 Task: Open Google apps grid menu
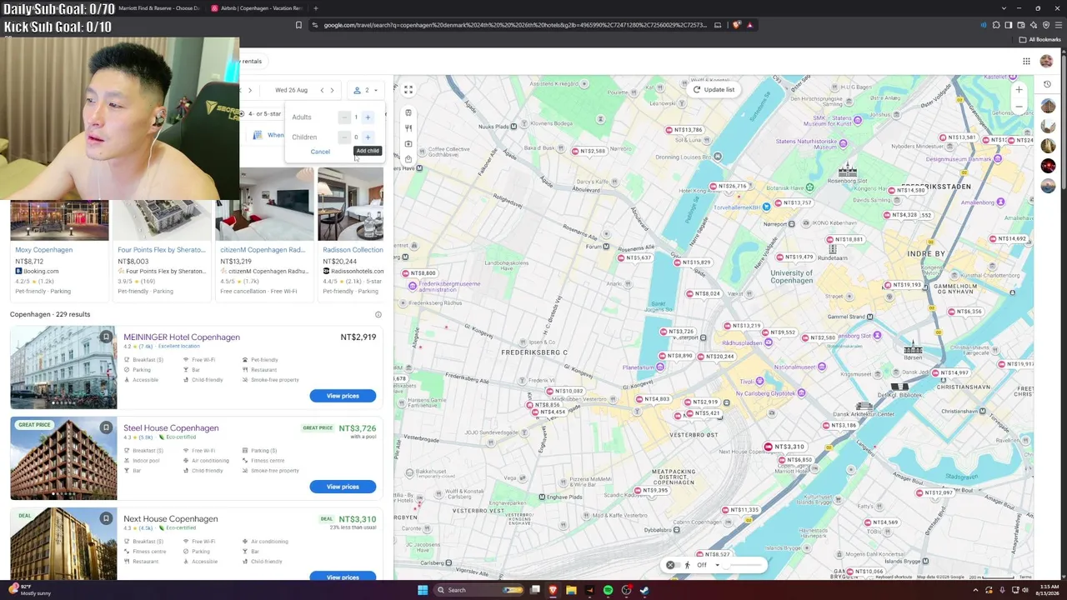pyautogui.click(x=1026, y=61)
